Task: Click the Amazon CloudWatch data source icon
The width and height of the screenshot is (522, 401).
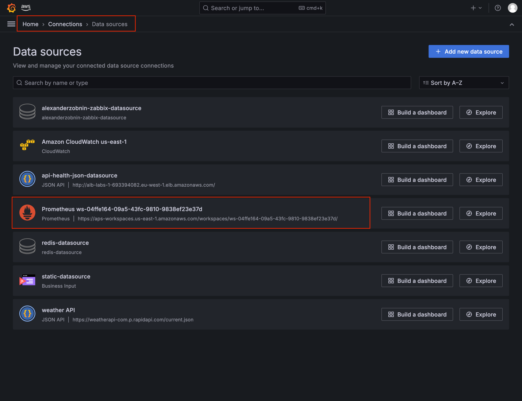Action: [27, 145]
